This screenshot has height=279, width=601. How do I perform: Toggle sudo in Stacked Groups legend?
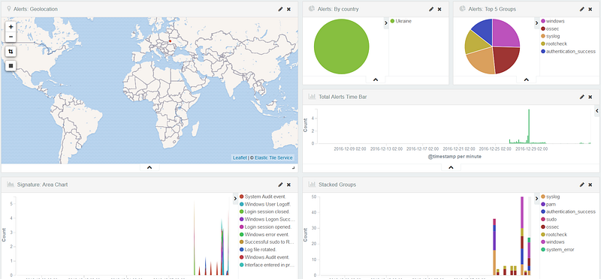[x=548, y=219]
